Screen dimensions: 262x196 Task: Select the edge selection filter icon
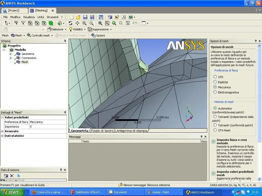[x=37, y=23]
